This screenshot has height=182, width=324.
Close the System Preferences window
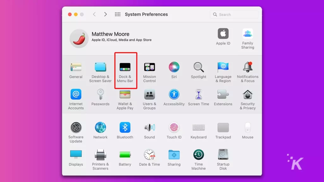pyautogui.click(x=70, y=14)
